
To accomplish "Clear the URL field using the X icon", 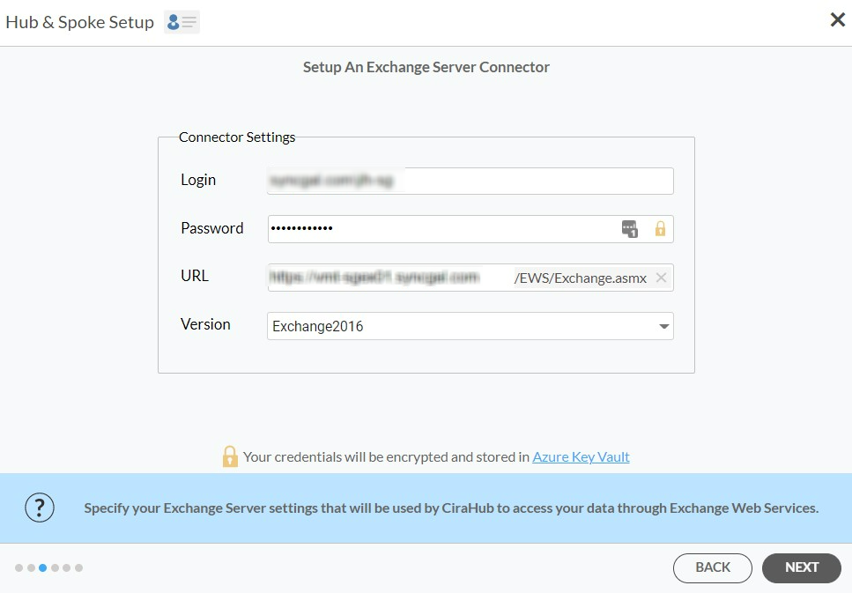I will (661, 277).
